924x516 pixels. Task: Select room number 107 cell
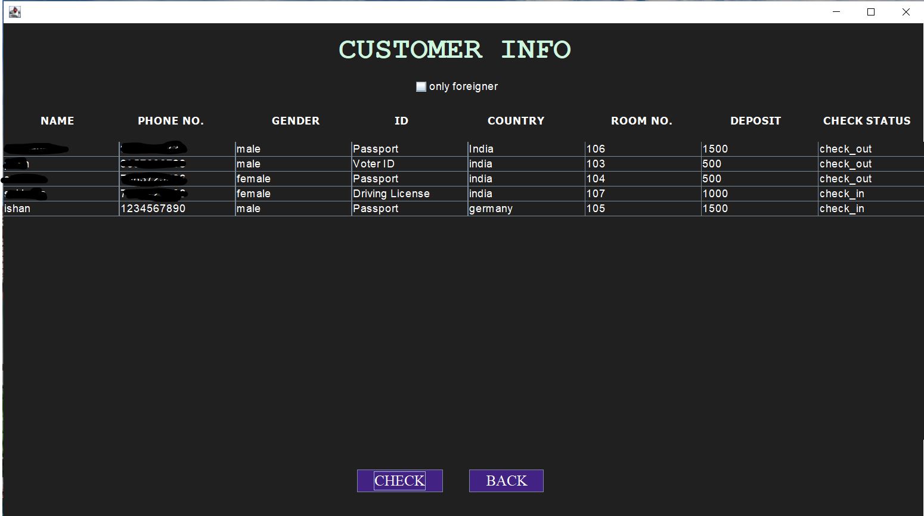(x=643, y=194)
